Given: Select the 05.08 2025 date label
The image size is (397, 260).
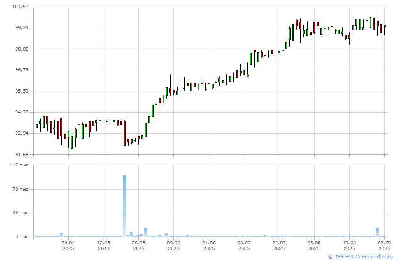Looking at the screenshot, I should (x=314, y=245).
